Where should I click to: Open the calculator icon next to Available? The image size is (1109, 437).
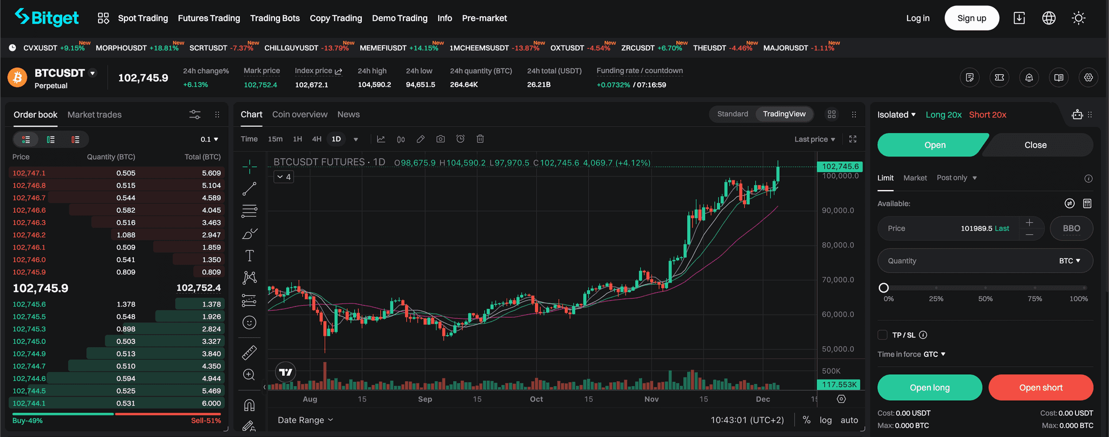pyautogui.click(x=1087, y=204)
